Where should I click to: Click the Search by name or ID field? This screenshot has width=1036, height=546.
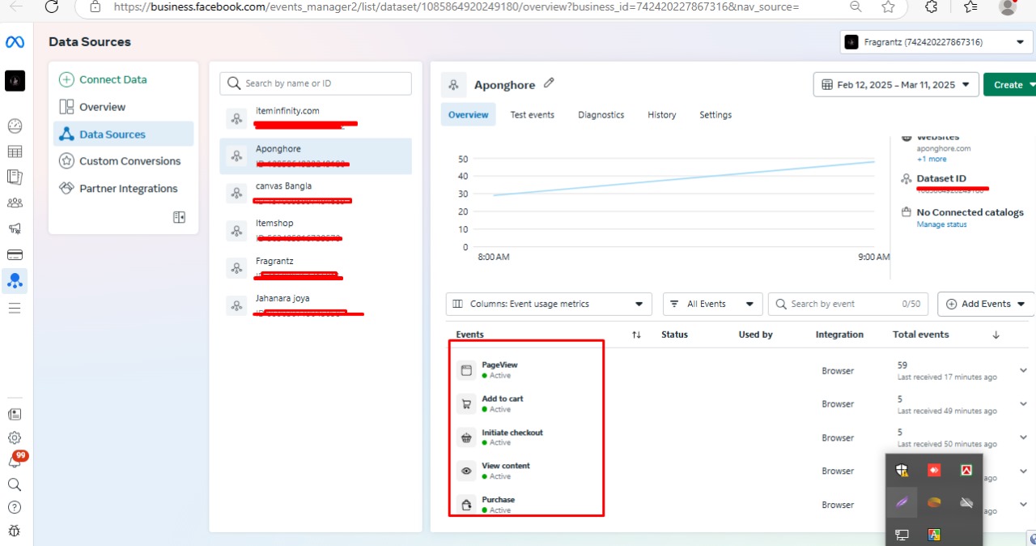(x=316, y=83)
